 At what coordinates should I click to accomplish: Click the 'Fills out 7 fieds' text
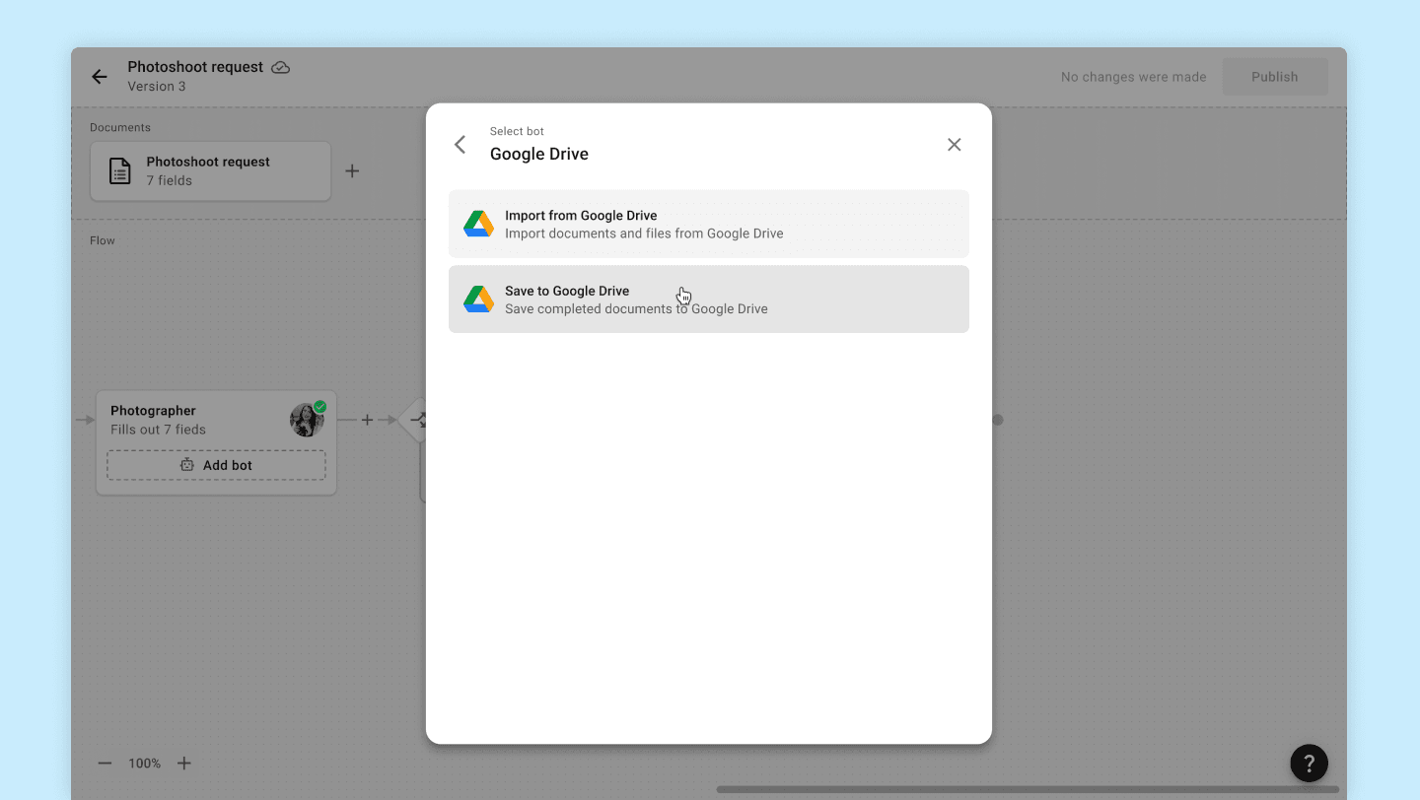158,430
